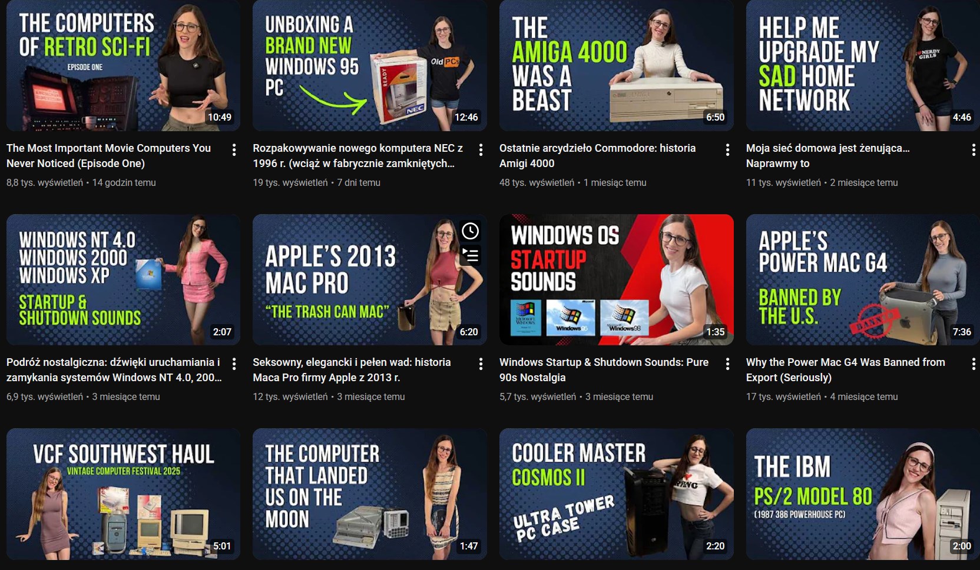The height and width of the screenshot is (570, 980).
Task: Open the three-dot menu for NEC 1996 unboxing video
Action: pos(481,150)
